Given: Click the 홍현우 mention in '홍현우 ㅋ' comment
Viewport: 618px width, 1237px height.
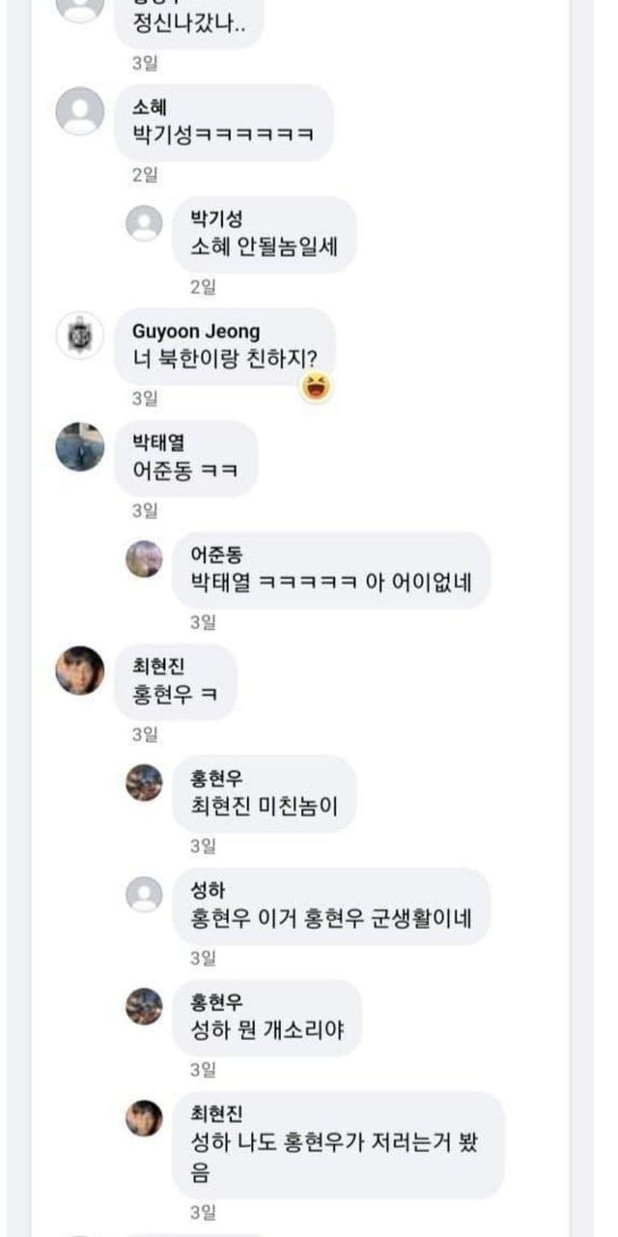Looking at the screenshot, I should [162, 695].
